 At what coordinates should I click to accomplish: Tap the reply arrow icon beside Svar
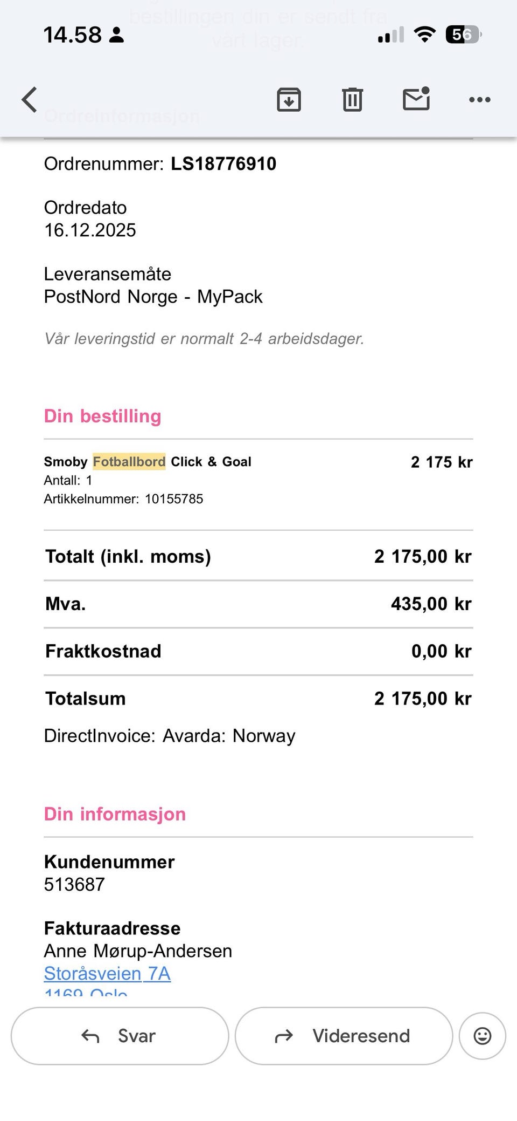(90, 1036)
